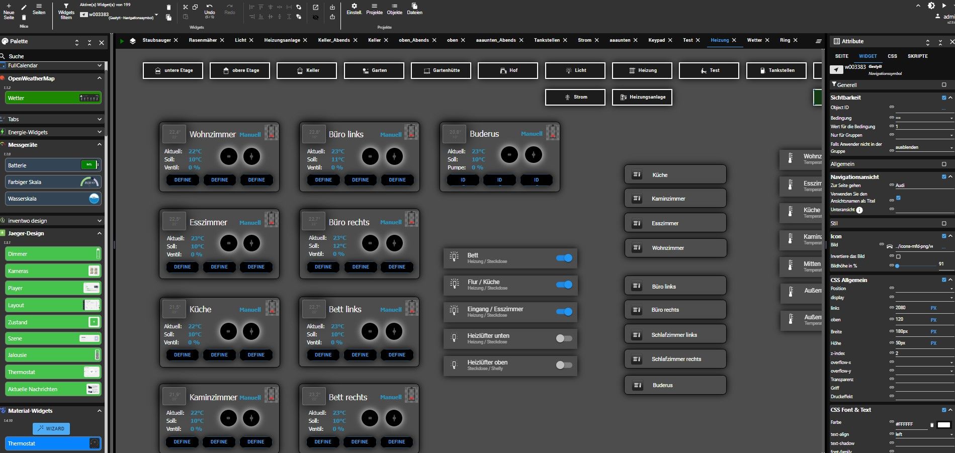This screenshot has height=453, width=955.
Task: Open the white Farbe color swatch
Action: pos(944,425)
